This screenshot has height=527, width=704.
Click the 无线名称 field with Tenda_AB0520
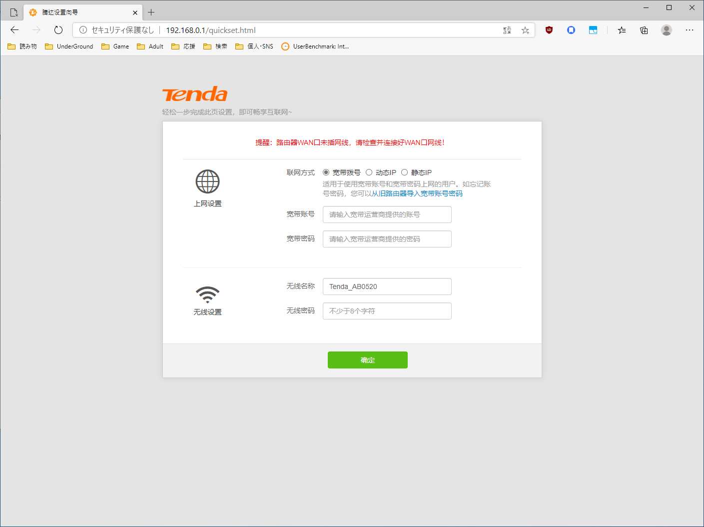click(387, 286)
